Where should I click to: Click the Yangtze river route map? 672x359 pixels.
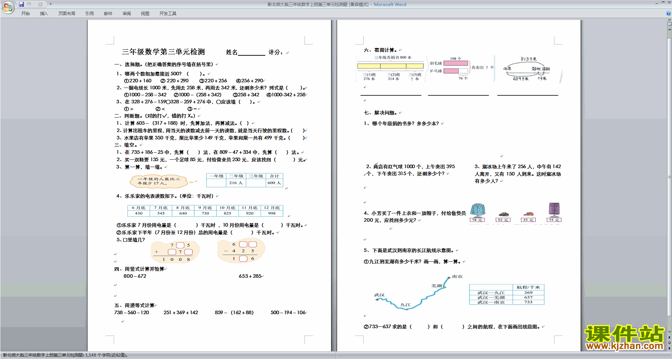(418, 293)
